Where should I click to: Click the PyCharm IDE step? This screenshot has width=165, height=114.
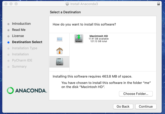click(x=22, y=60)
